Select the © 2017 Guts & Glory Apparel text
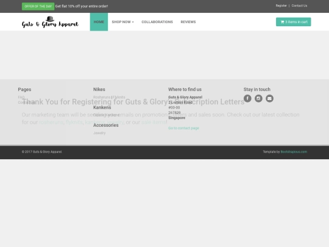This screenshot has height=247, width=329. tap(42, 152)
